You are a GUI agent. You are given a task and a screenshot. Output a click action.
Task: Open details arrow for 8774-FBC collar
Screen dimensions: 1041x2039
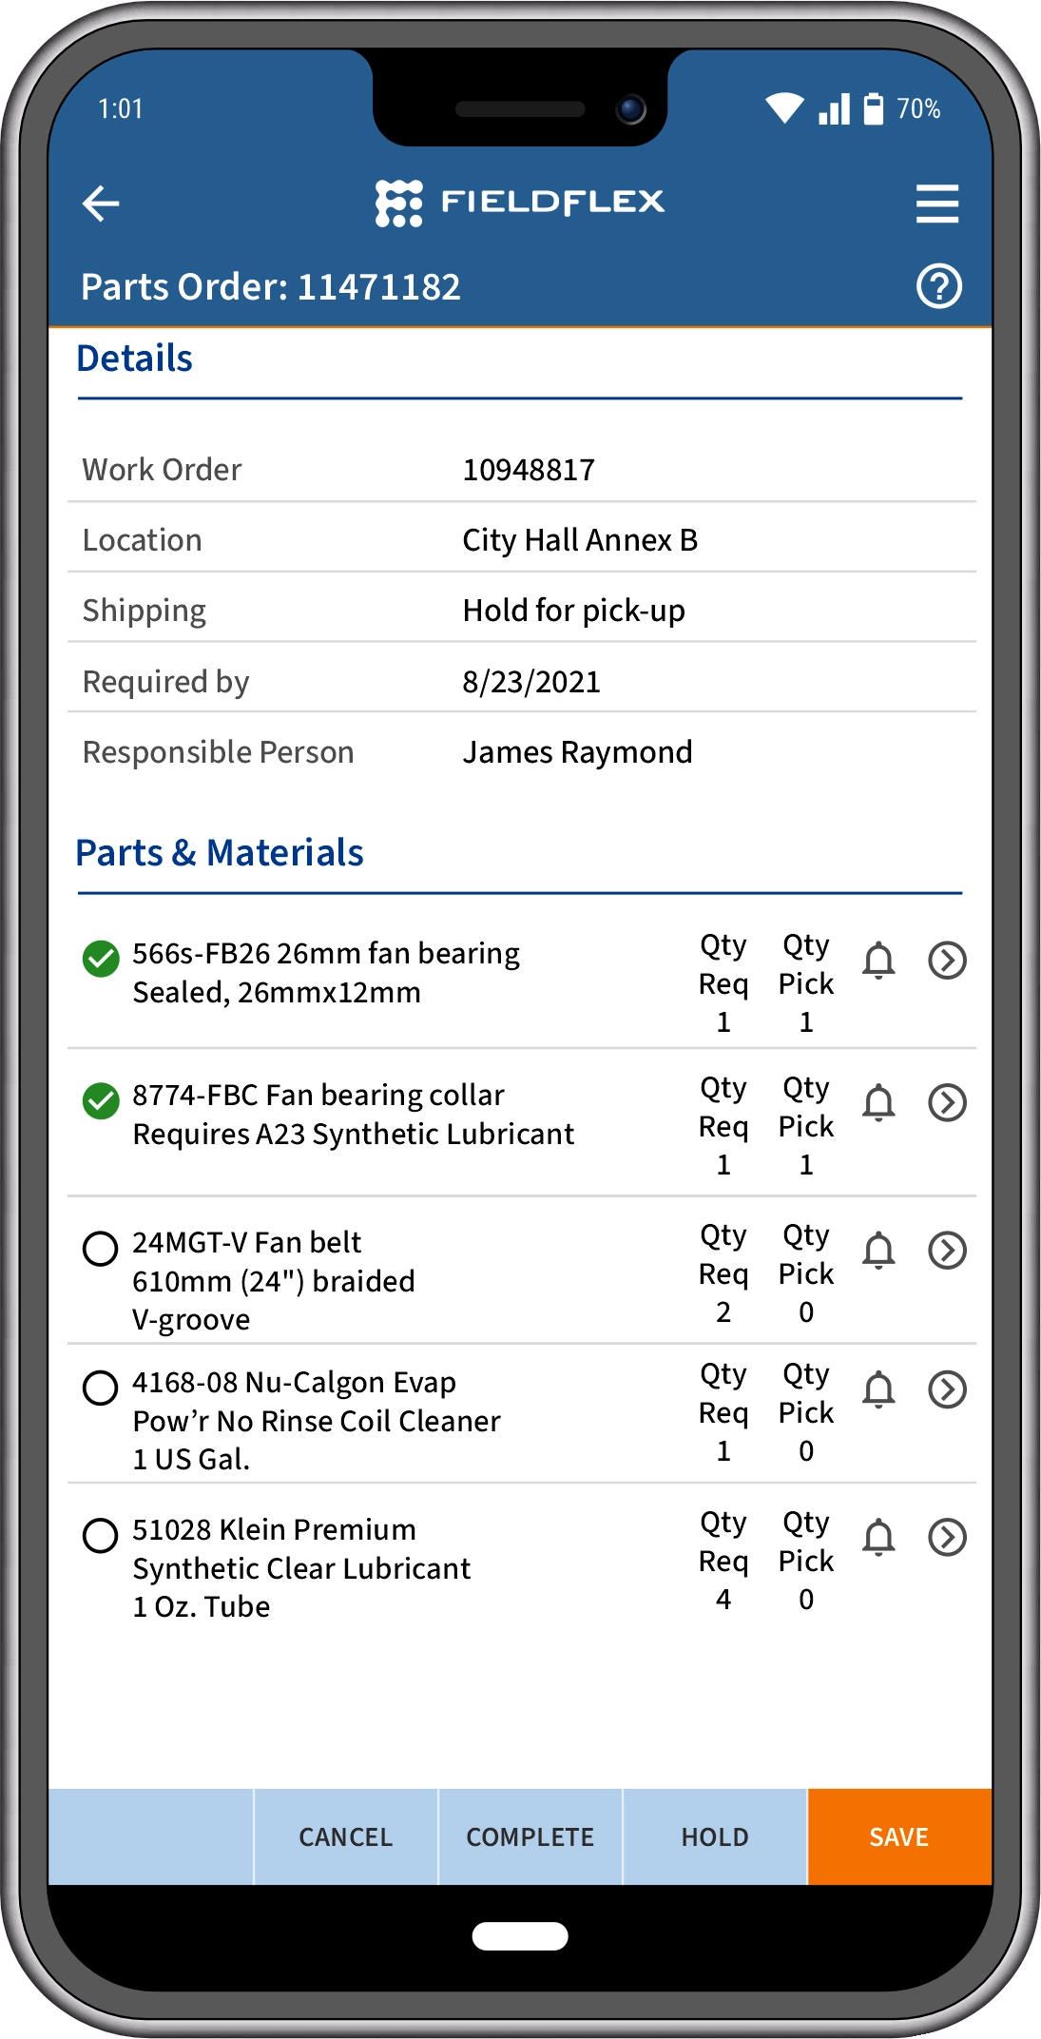[x=947, y=1103]
